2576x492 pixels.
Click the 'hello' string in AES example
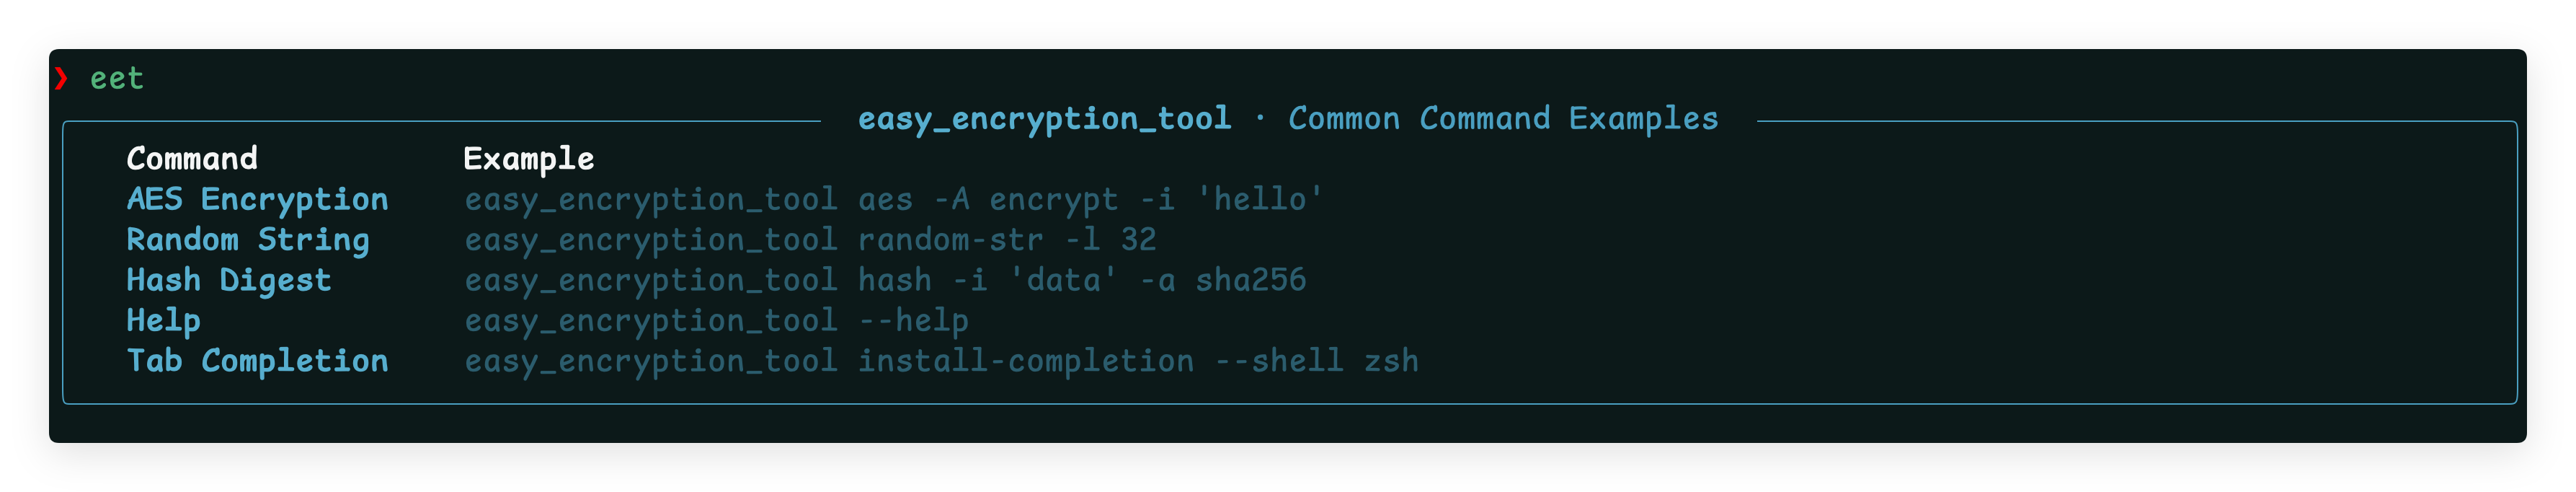click(x=1259, y=199)
